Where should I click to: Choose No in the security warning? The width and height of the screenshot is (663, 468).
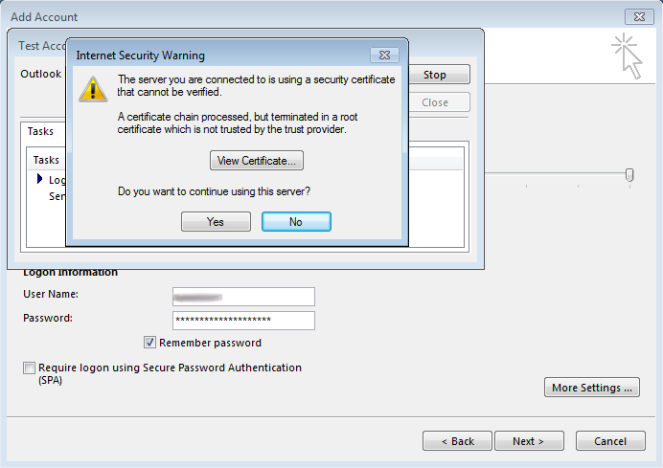coord(296,221)
